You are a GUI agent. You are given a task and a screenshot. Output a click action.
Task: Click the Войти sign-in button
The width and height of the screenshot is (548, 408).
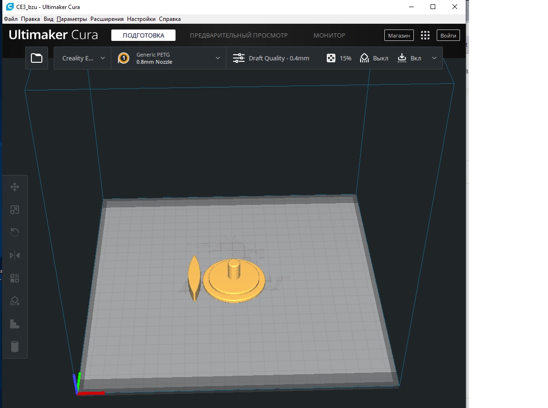(448, 35)
